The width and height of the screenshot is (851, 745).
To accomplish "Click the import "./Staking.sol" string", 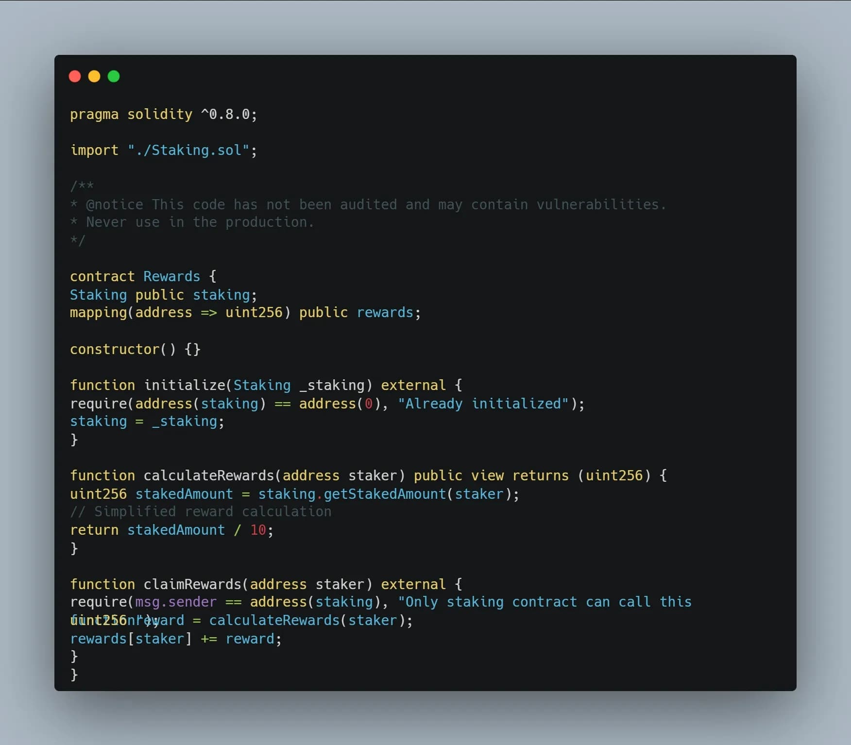I will (188, 150).
